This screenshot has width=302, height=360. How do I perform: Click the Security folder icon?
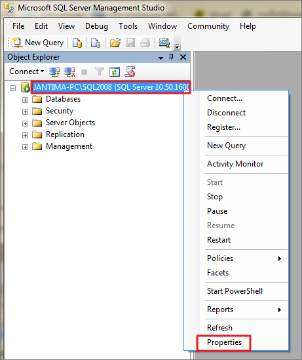pos(37,111)
